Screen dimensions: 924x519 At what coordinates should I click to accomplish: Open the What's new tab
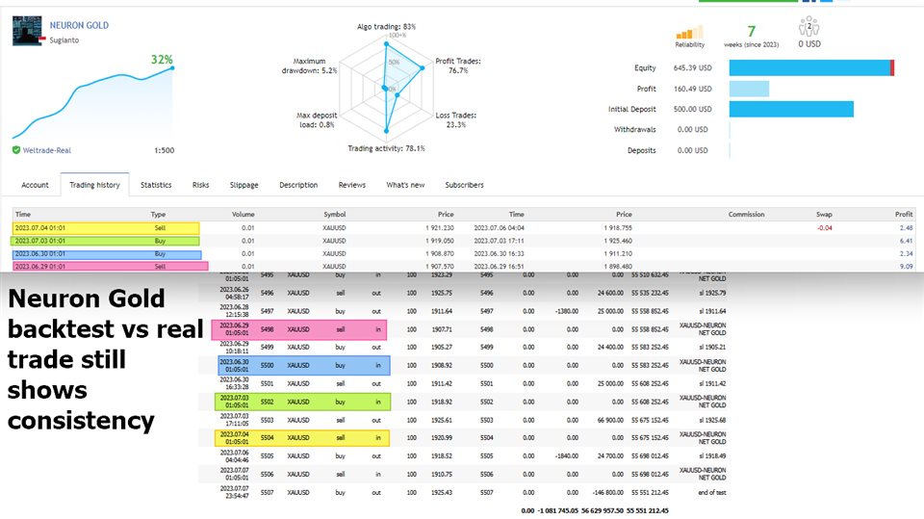(x=404, y=185)
